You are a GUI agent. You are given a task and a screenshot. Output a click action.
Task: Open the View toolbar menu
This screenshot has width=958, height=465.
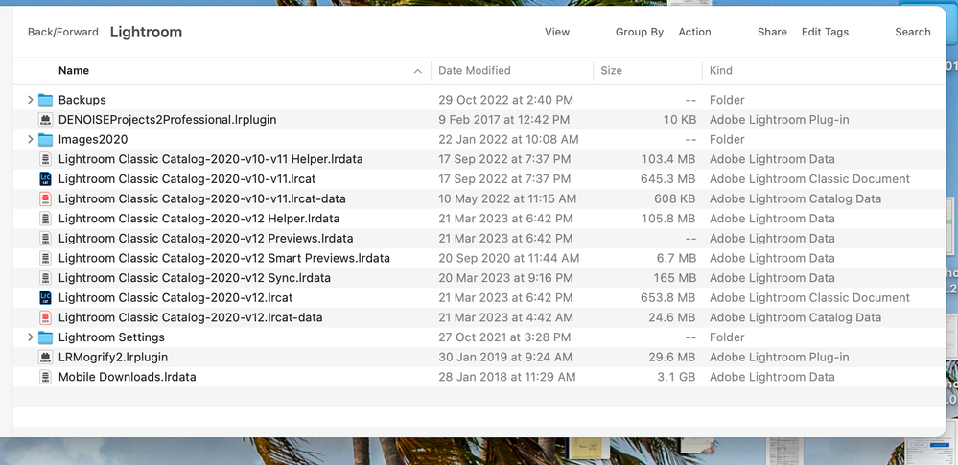pyautogui.click(x=557, y=32)
